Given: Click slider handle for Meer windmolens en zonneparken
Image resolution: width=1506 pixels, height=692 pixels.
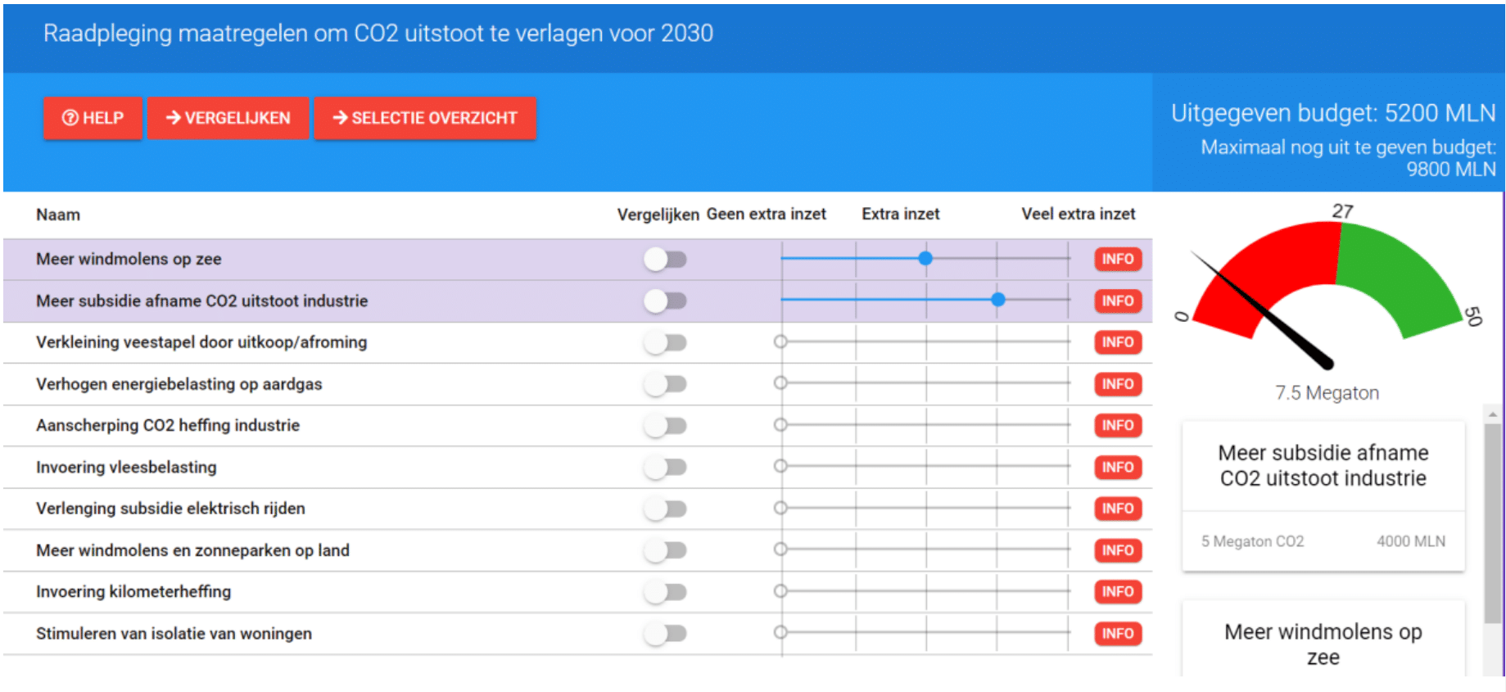Looking at the screenshot, I should [x=780, y=549].
